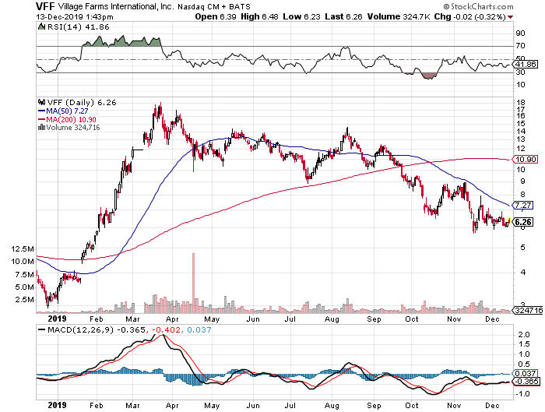Click the MA(200) 10.90 legend entry
The image size is (545, 412).
67,119
